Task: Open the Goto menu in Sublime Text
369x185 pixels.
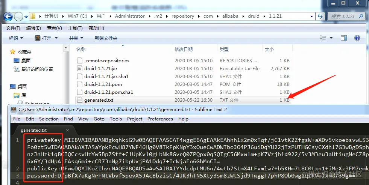Action: (x=99, y=119)
